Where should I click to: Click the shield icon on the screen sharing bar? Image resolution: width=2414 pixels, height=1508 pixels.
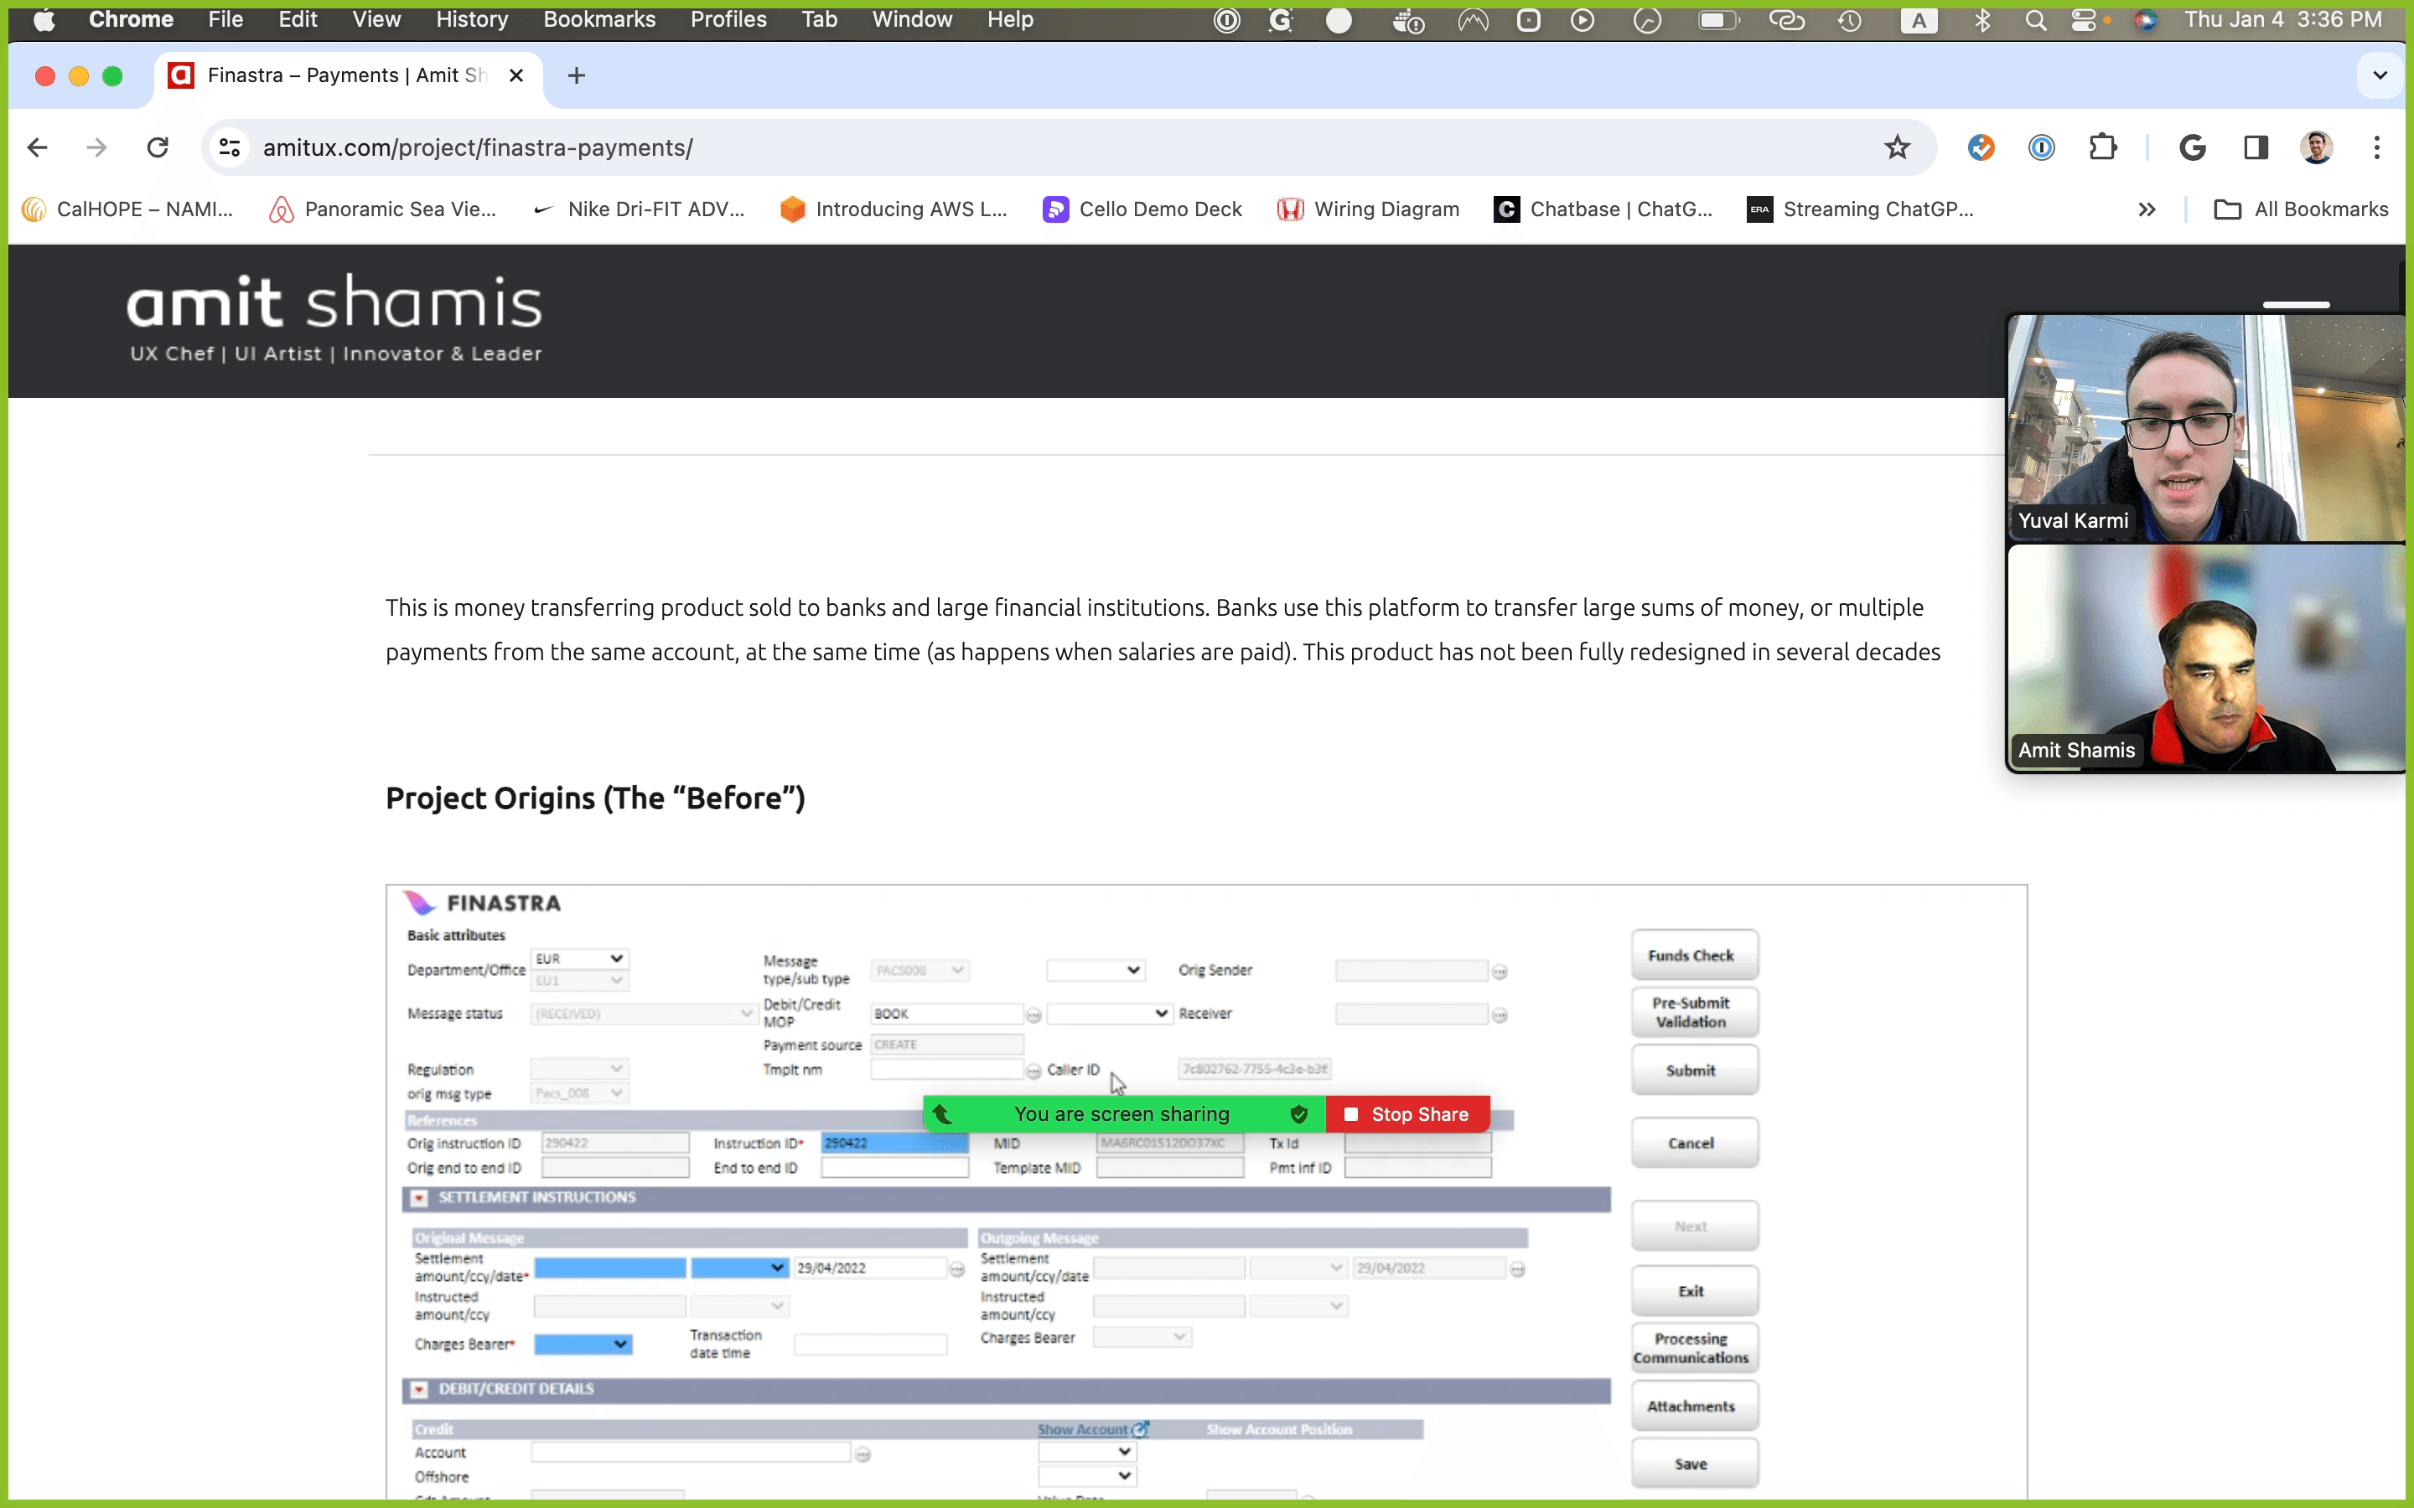[1298, 1114]
